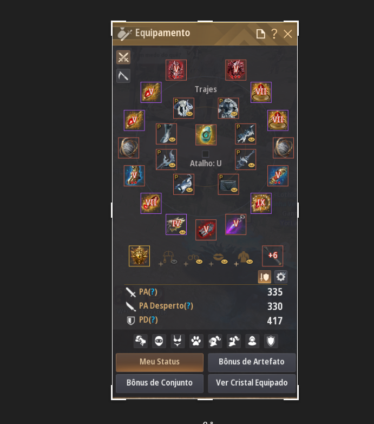Select the +6 alchemy stone slot

(x=273, y=256)
